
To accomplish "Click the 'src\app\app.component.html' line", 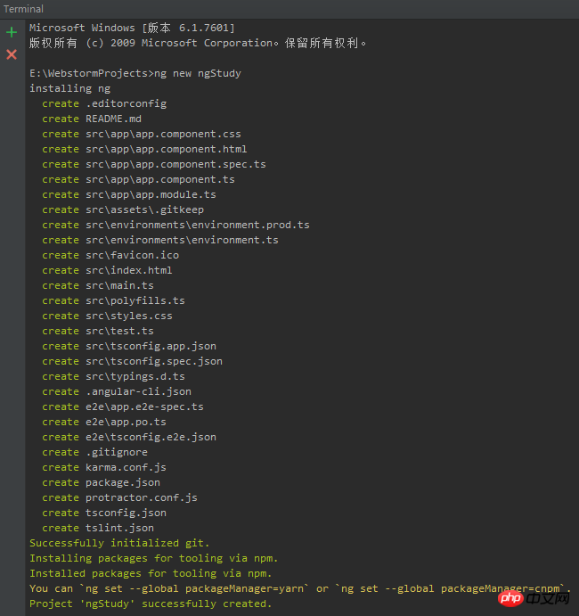I will pos(144,149).
